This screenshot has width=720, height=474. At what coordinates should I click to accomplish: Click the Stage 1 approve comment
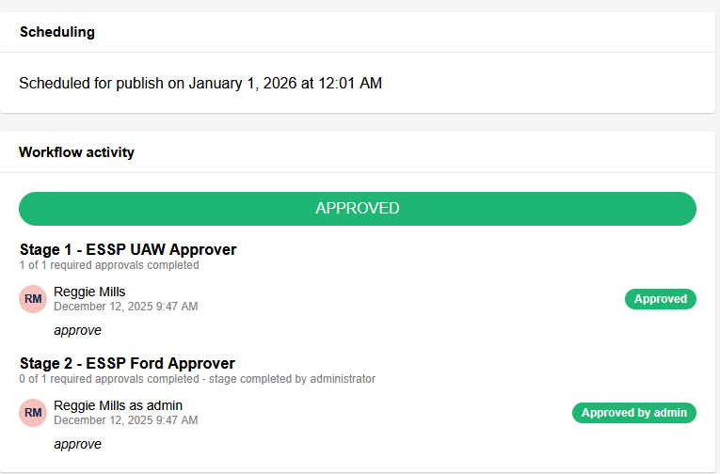pyautogui.click(x=77, y=330)
